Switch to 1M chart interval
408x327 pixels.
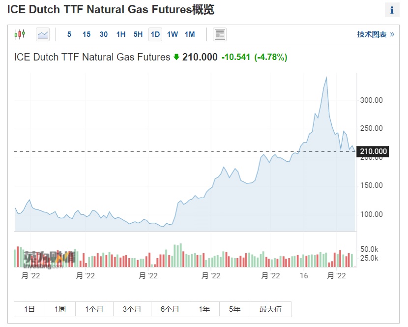(190, 34)
